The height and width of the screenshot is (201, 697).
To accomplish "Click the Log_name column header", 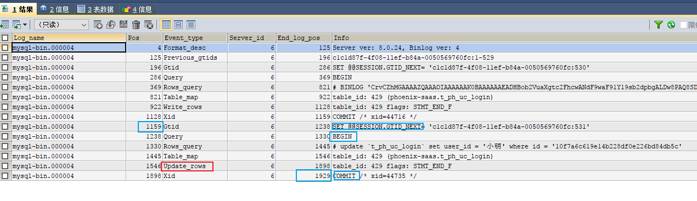I will pyautogui.click(x=69, y=38).
